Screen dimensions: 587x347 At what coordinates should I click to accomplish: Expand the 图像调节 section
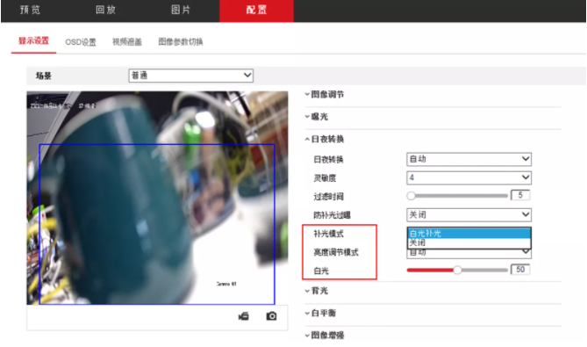(325, 94)
